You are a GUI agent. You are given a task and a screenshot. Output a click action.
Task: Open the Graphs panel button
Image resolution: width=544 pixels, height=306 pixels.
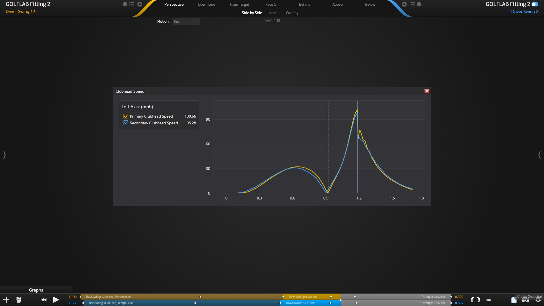pyautogui.click(x=36, y=290)
